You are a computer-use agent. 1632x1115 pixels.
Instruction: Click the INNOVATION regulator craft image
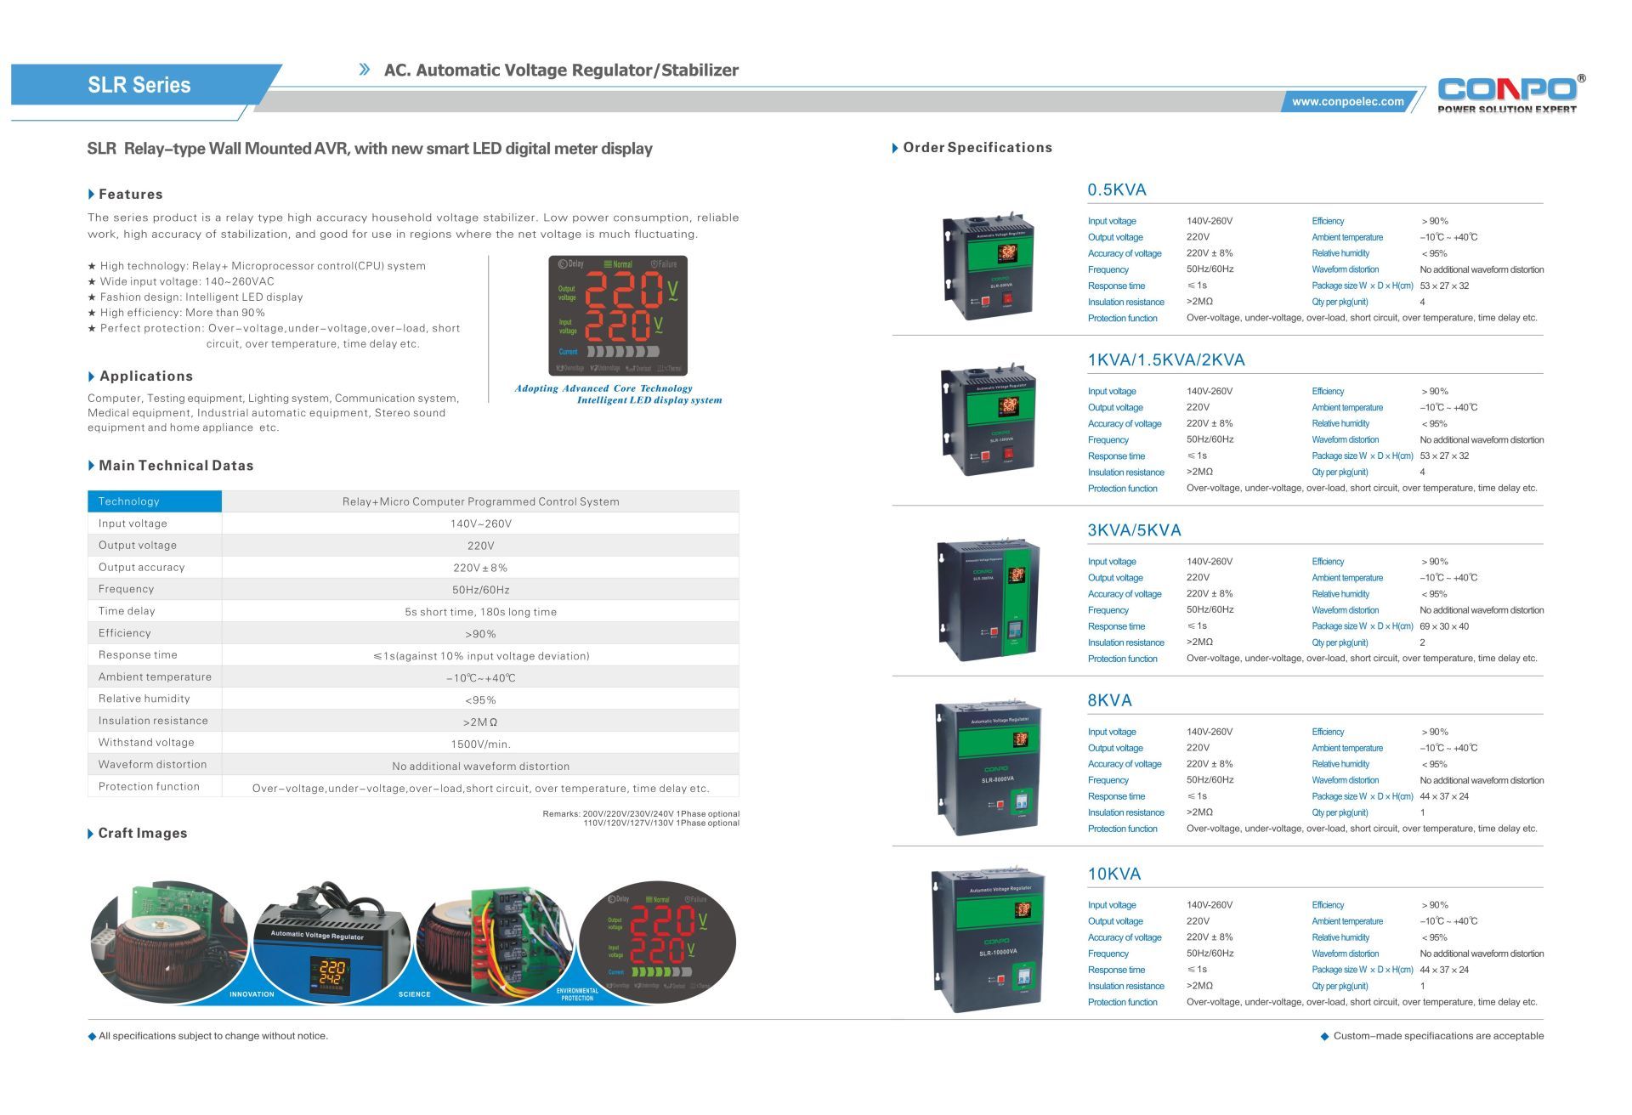331,942
